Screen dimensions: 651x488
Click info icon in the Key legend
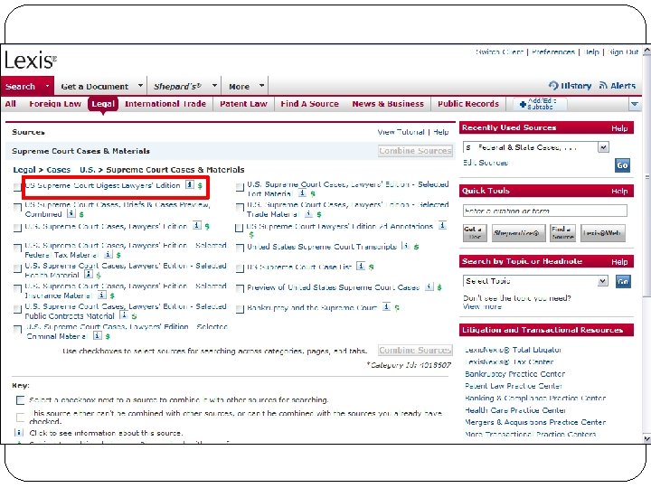click(19, 432)
